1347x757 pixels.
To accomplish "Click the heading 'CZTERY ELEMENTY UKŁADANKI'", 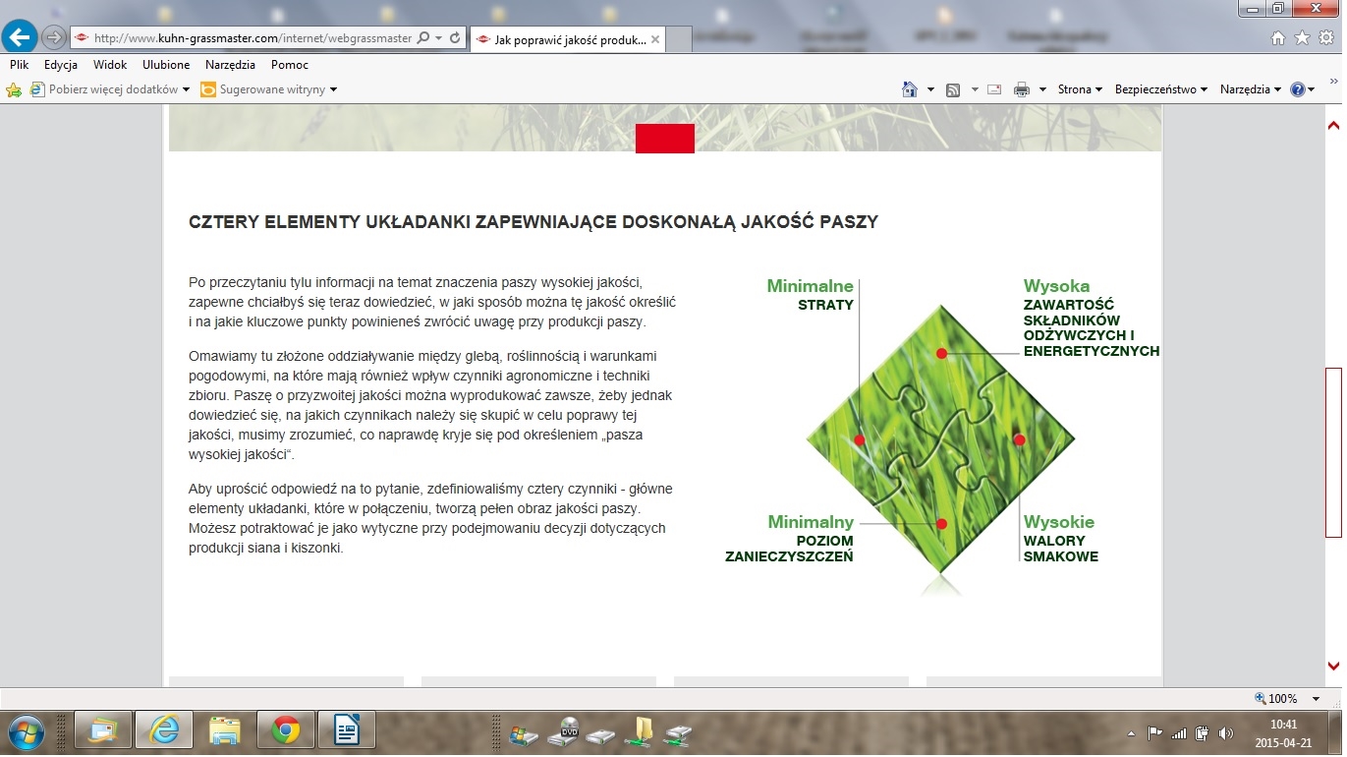I will 329,222.
